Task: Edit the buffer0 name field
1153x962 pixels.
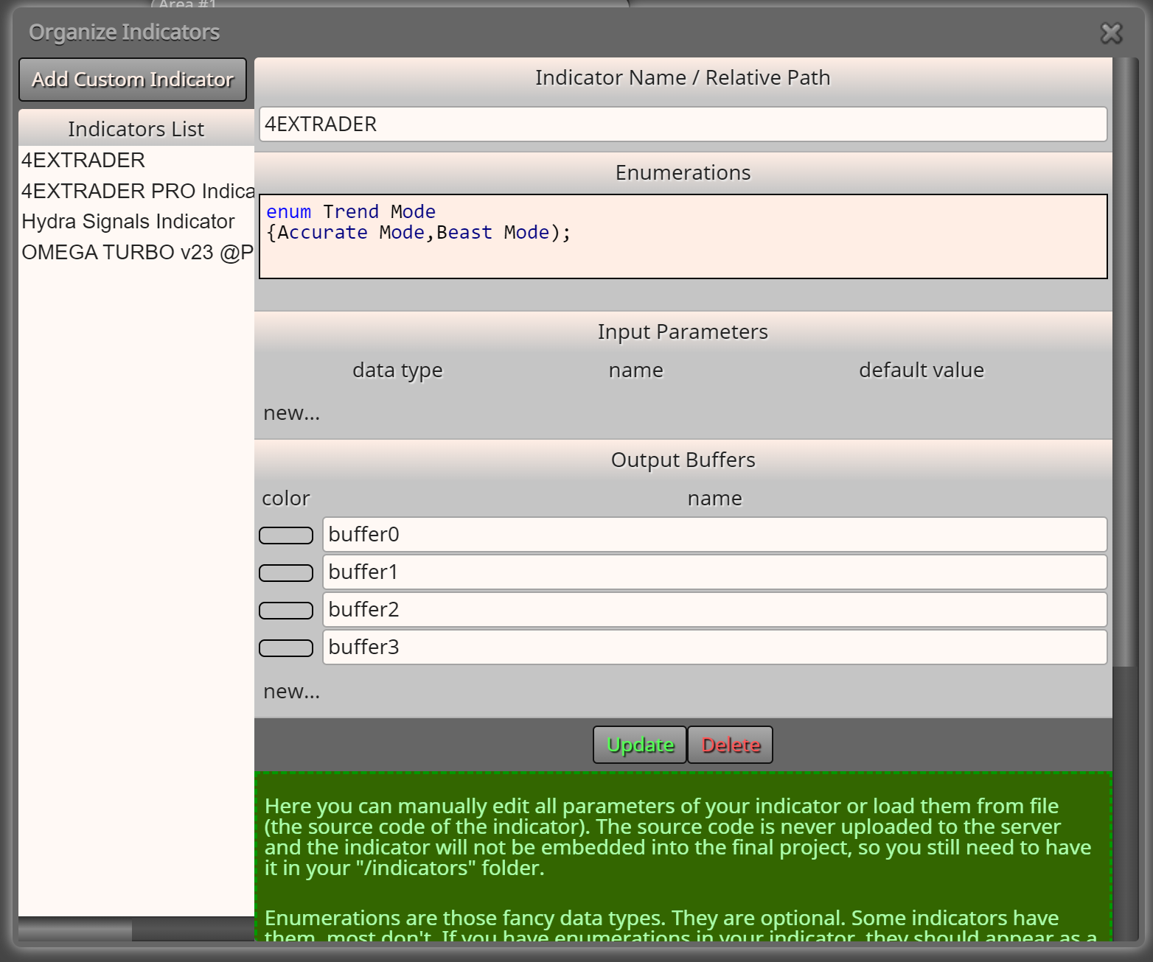Action: (x=714, y=534)
